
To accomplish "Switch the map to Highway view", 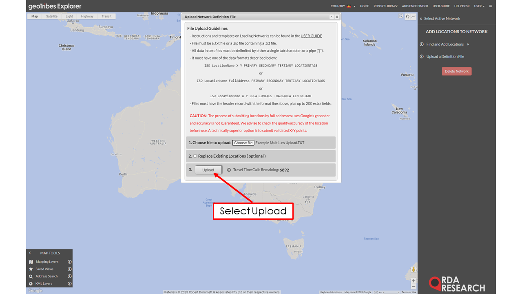I will pyautogui.click(x=87, y=16).
